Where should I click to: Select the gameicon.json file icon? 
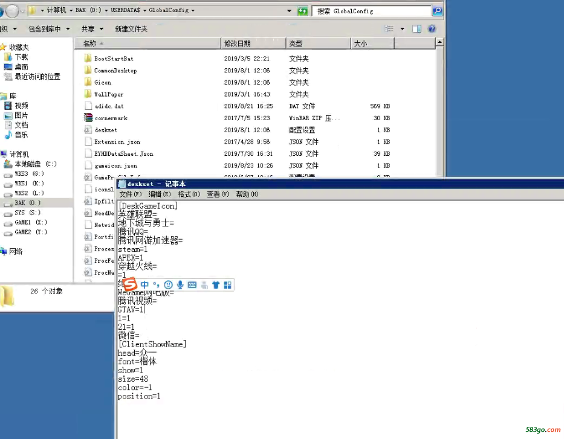pyautogui.click(x=88, y=165)
